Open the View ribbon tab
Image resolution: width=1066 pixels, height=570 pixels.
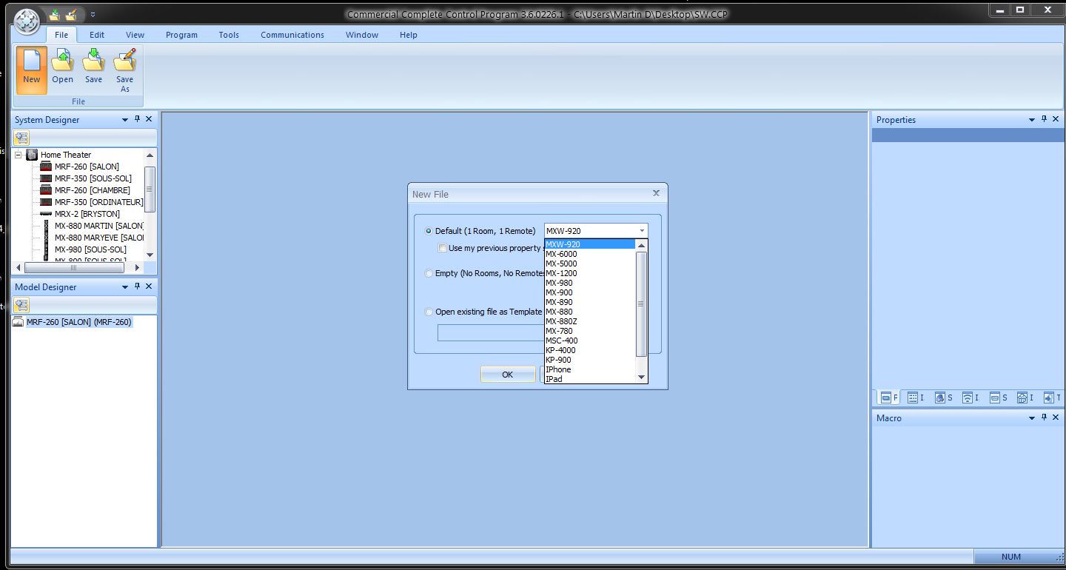point(135,35)
